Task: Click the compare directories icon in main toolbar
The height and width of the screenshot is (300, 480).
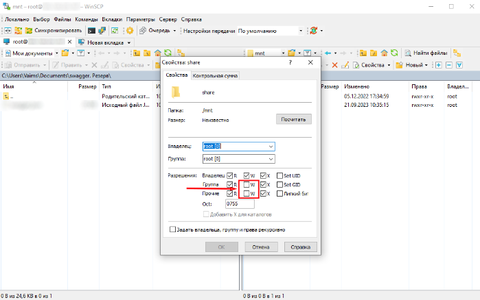Action: tap(8, 31)
